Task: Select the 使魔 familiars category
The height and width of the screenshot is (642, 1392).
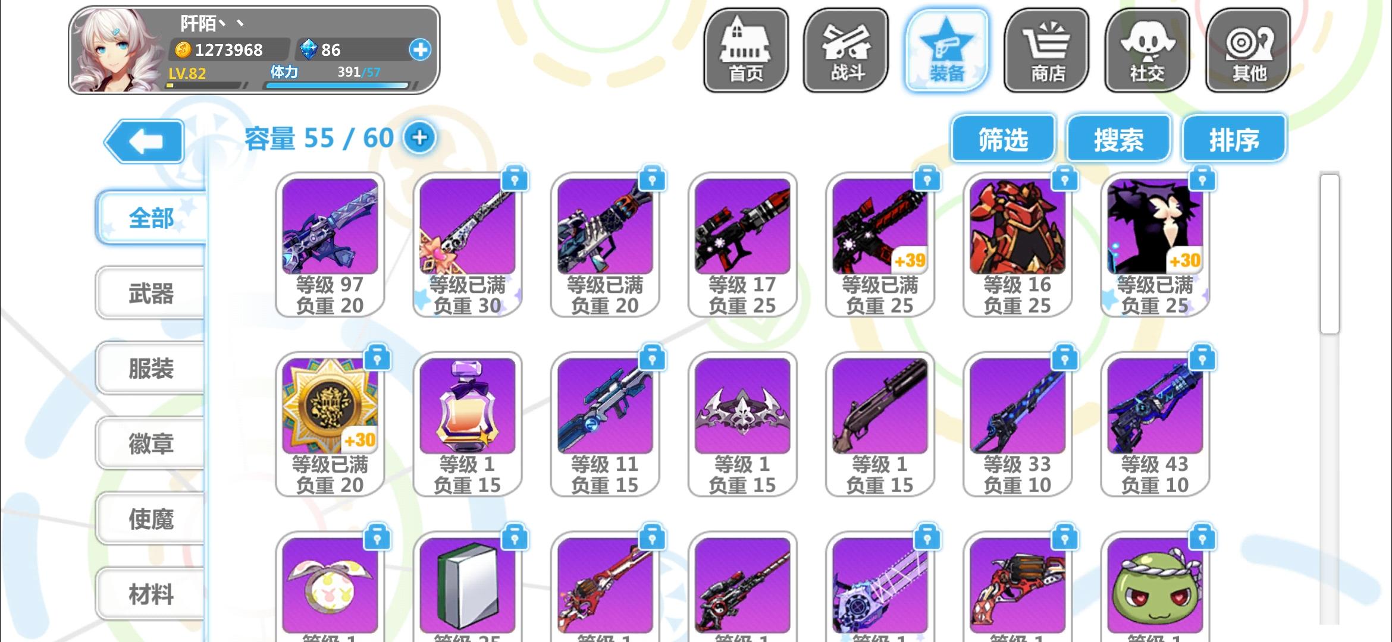Action: (151, 519)
